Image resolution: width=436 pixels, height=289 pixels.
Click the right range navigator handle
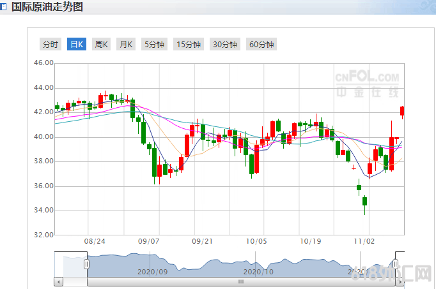coord(396,263)
